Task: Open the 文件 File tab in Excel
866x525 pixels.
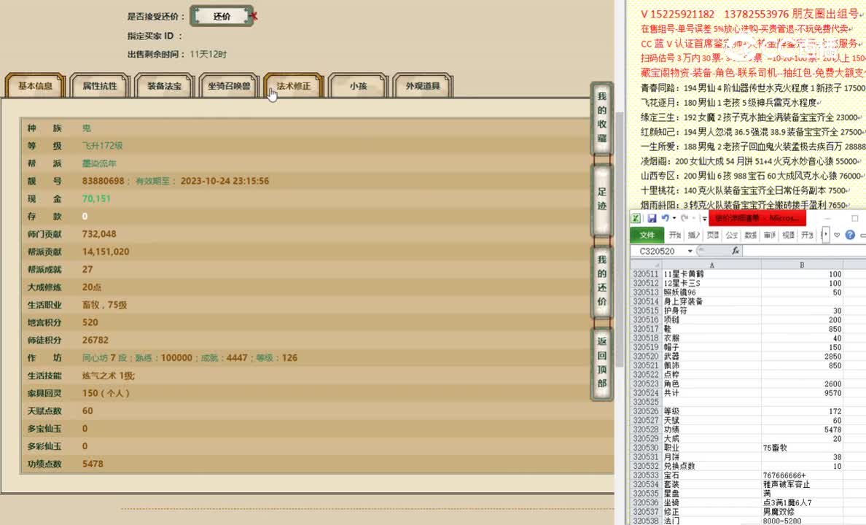Action: click(x=649, y=235)
